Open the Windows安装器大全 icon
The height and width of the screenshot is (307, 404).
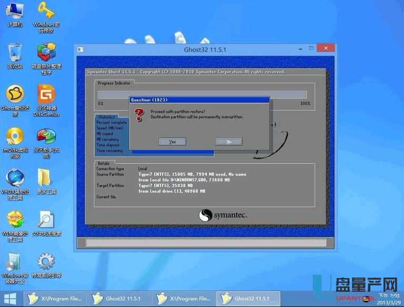pos(15,268)
